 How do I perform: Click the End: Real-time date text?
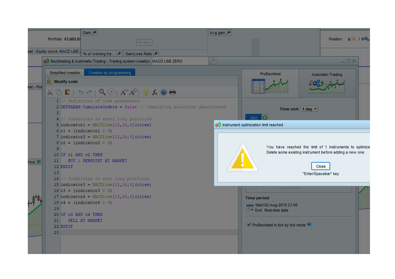pyautogui.click(x=271, y=210)
